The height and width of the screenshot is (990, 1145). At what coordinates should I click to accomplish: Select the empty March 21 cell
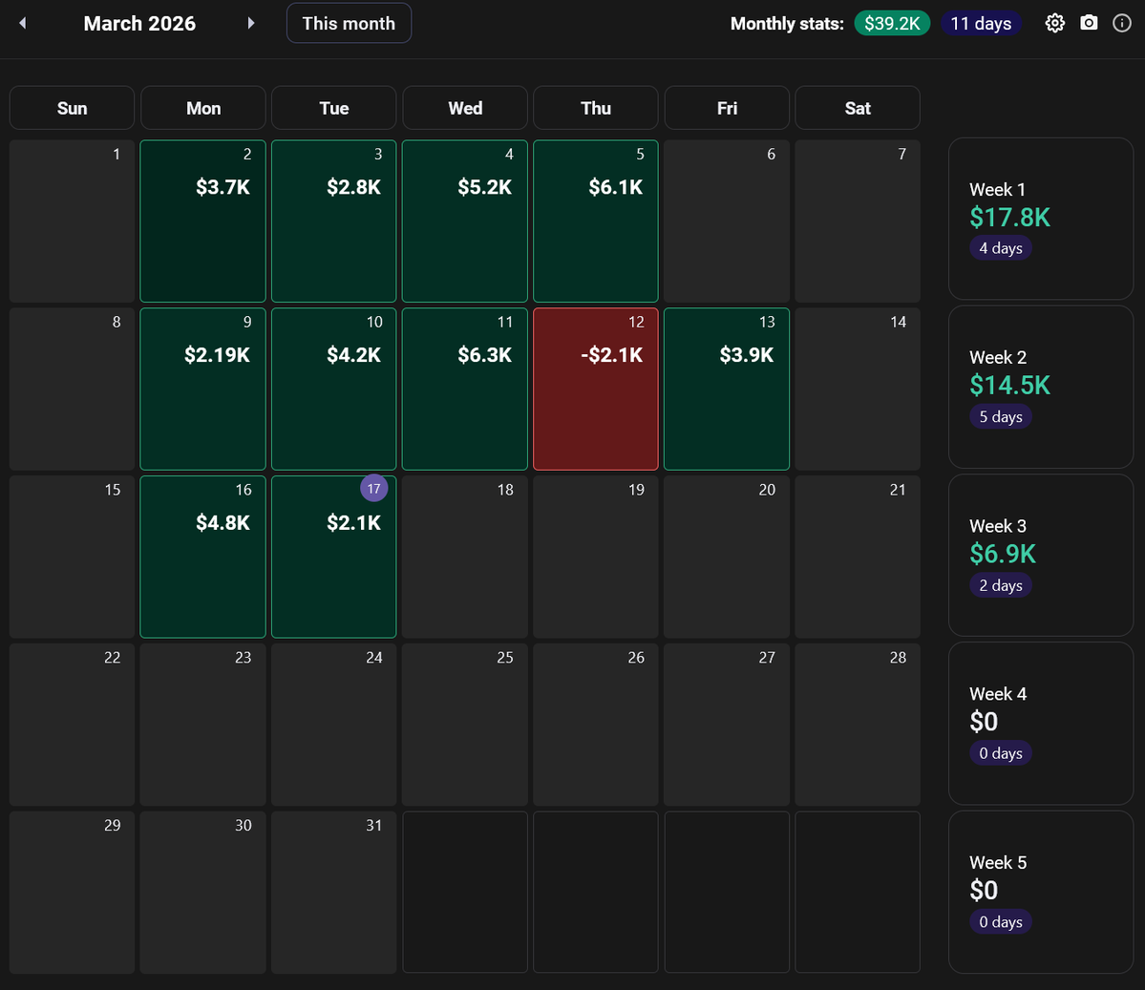point(858,558)
